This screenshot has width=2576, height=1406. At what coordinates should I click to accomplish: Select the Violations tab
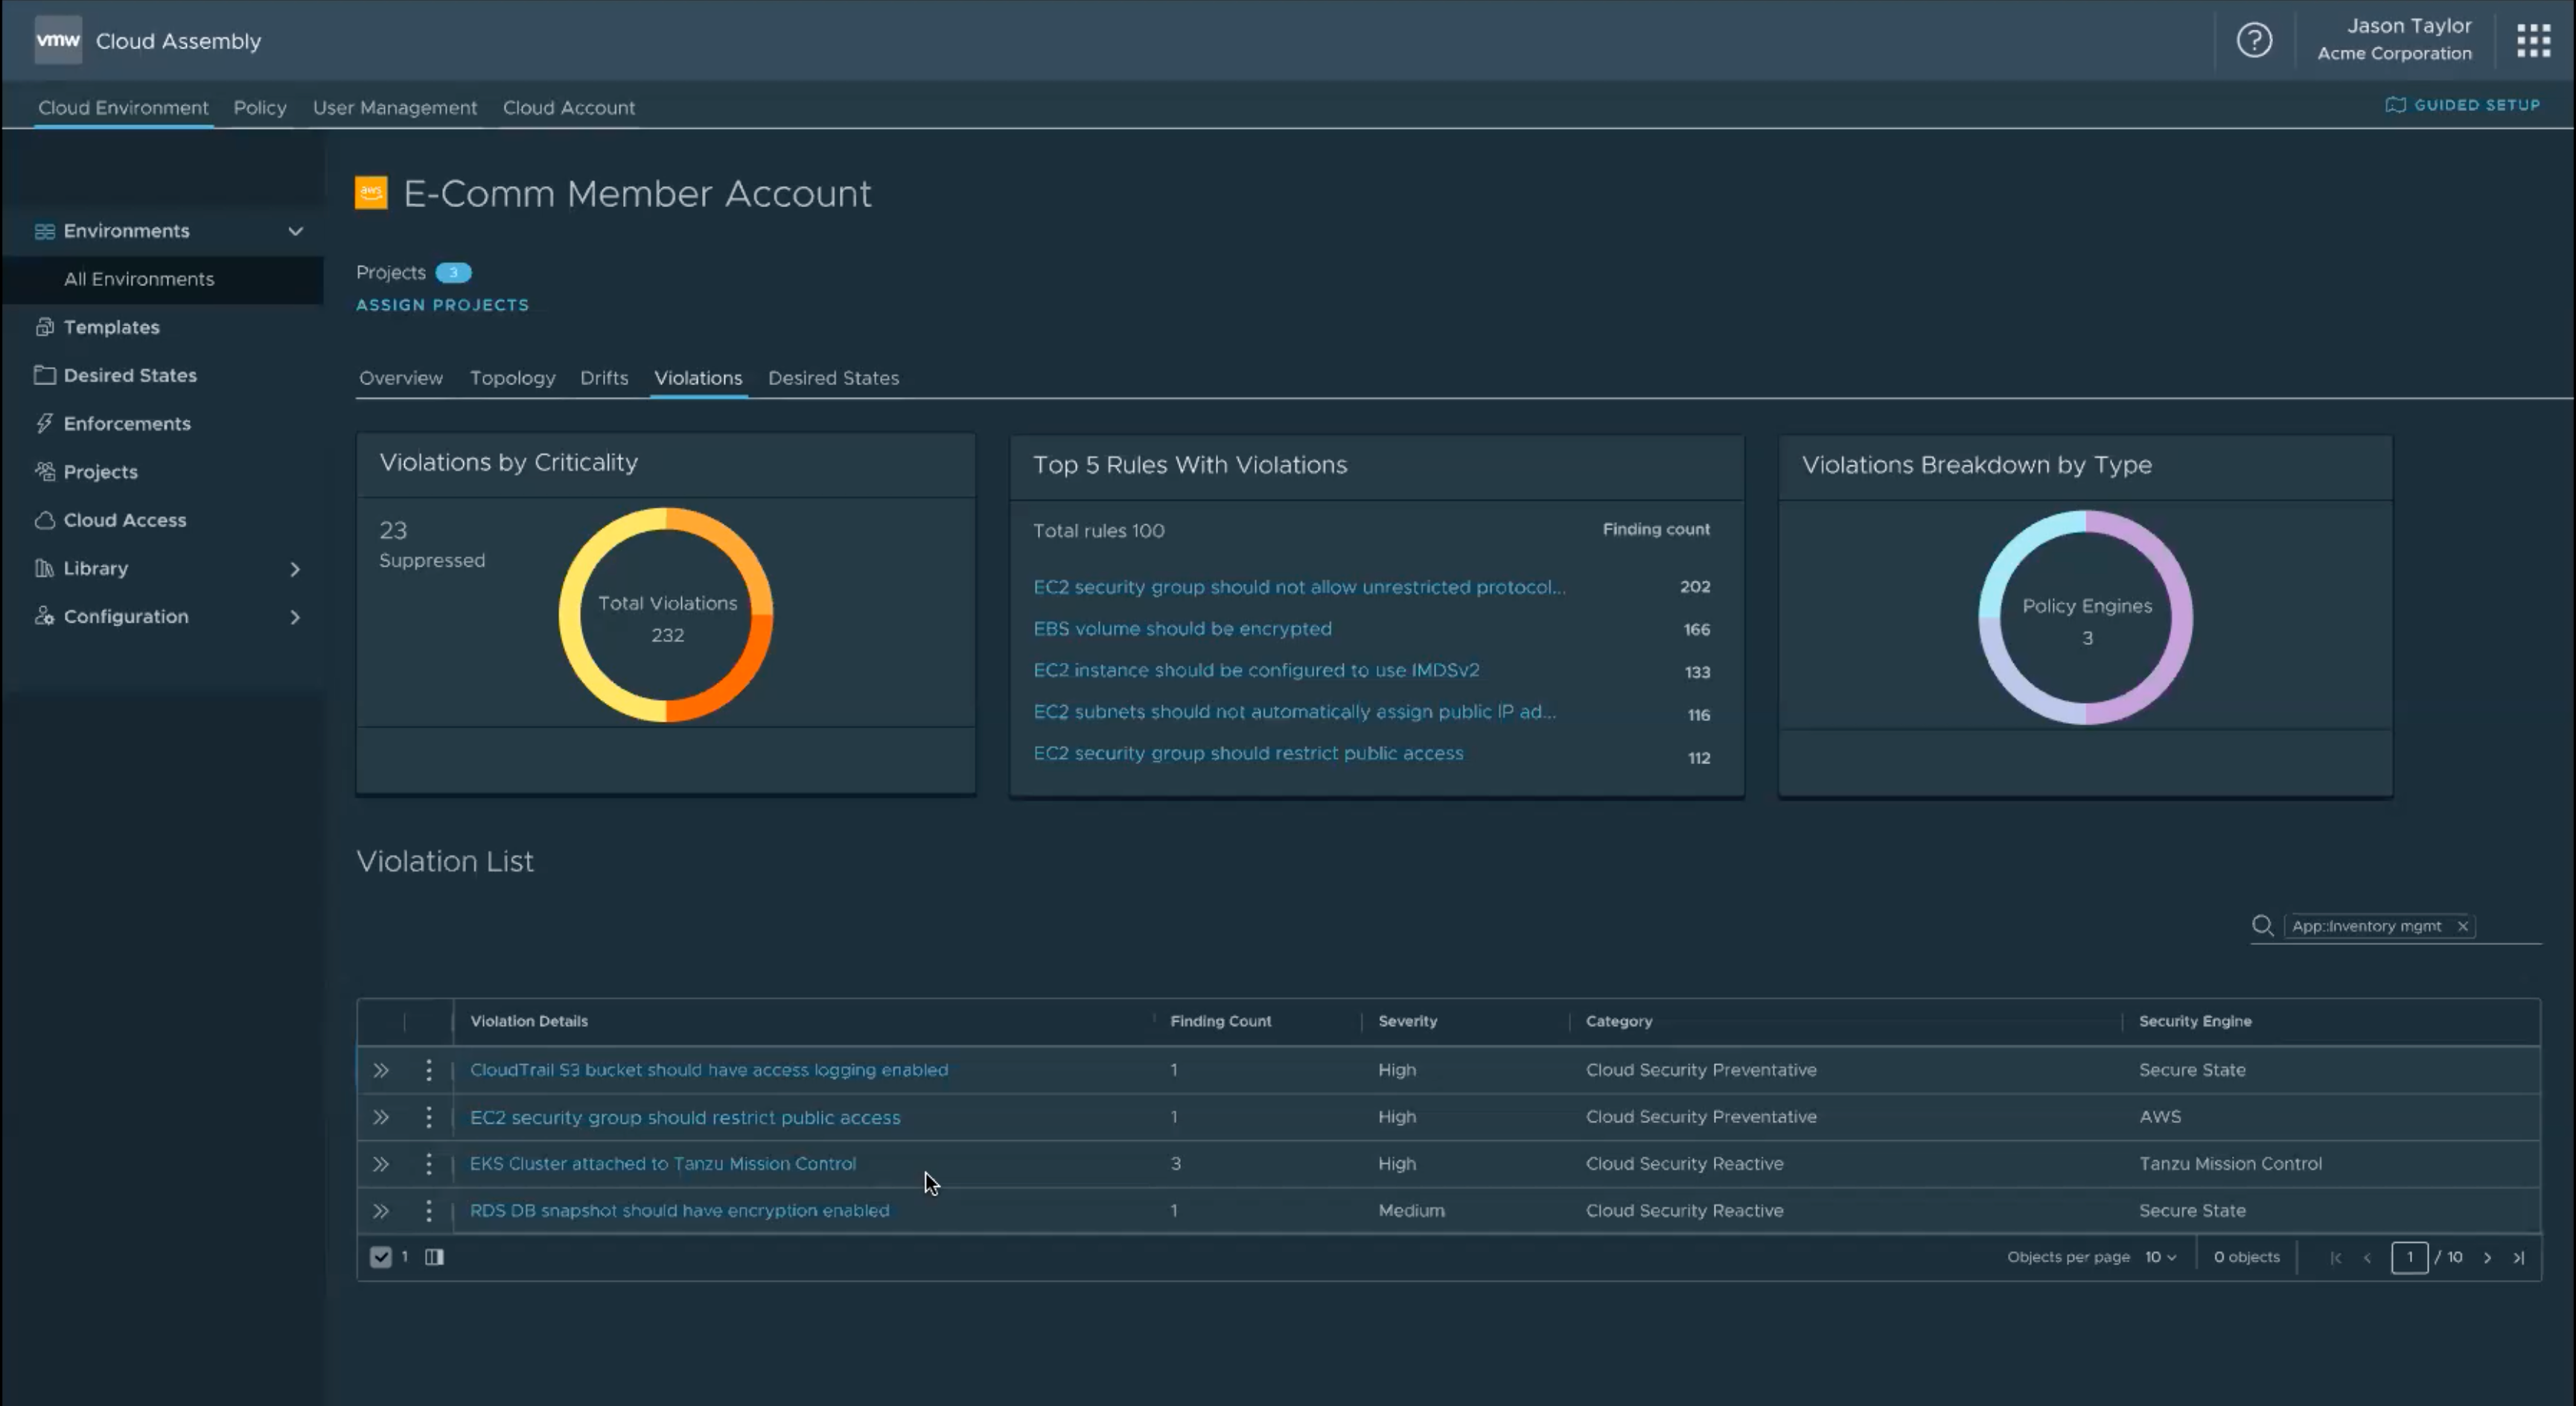coord(698,378)
